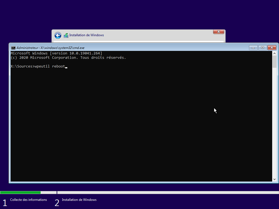279x209 pixels.
Task: Click the cmd.exe title bar text
Action: (50, 48)
